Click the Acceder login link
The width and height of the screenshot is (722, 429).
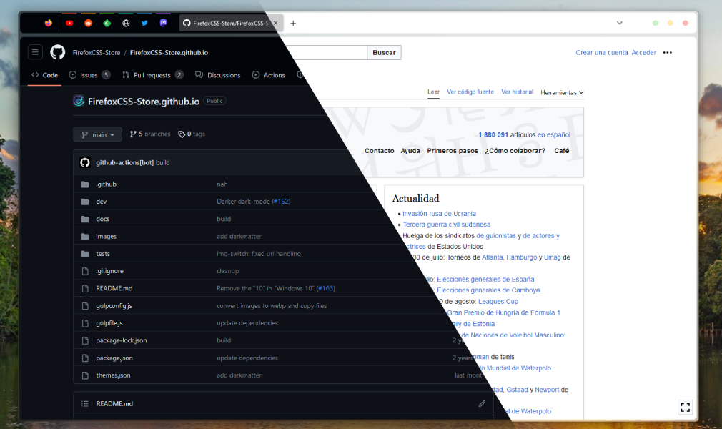[x=643, y=52]
